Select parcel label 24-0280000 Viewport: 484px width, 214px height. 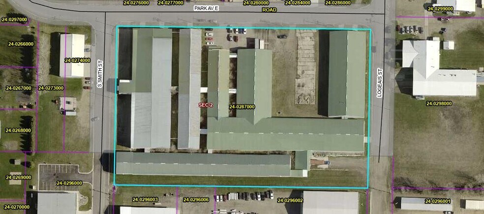click(256, 2)
